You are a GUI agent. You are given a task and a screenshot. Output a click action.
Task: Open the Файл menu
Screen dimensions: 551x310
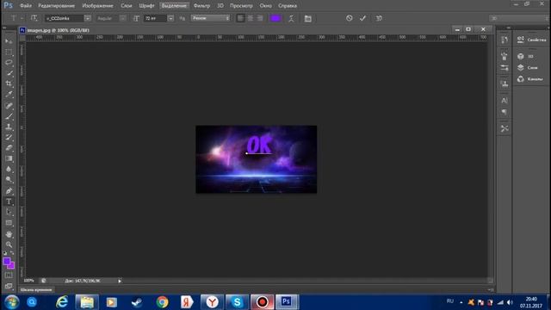coord(26,6)
